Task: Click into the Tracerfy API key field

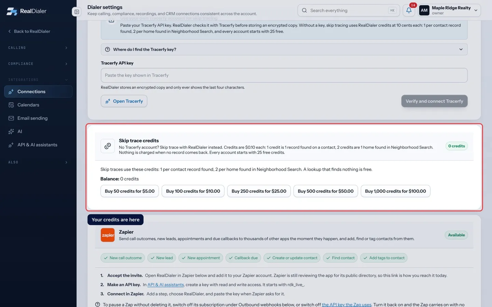Action: click(x=284, y=75)
